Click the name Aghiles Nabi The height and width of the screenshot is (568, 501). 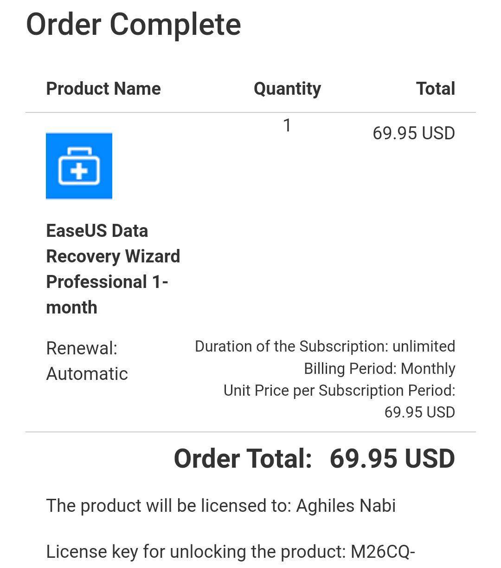pyautogui.click(x=346, y=506)
